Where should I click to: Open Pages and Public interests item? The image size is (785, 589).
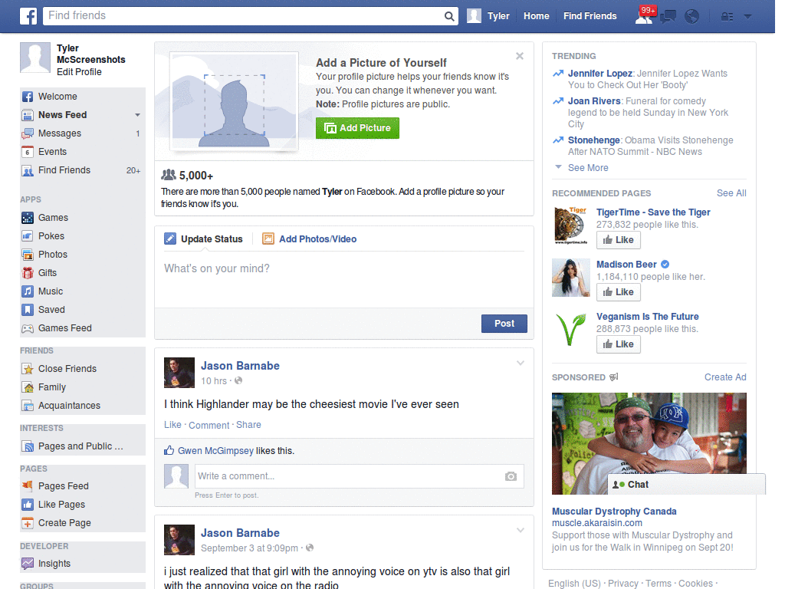(82, 446)
